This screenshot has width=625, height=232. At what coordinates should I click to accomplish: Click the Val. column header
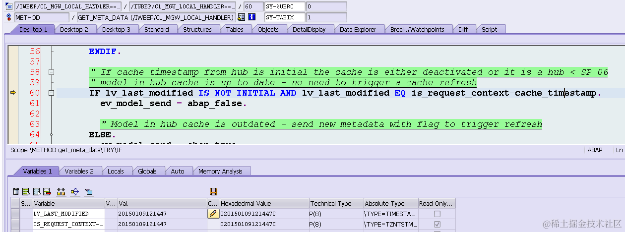[x=161, y=203]
